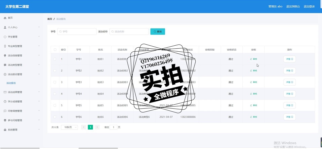Select 活动报名 submenu item
This screenshot has height=149, width=322.
coord(11,83)
